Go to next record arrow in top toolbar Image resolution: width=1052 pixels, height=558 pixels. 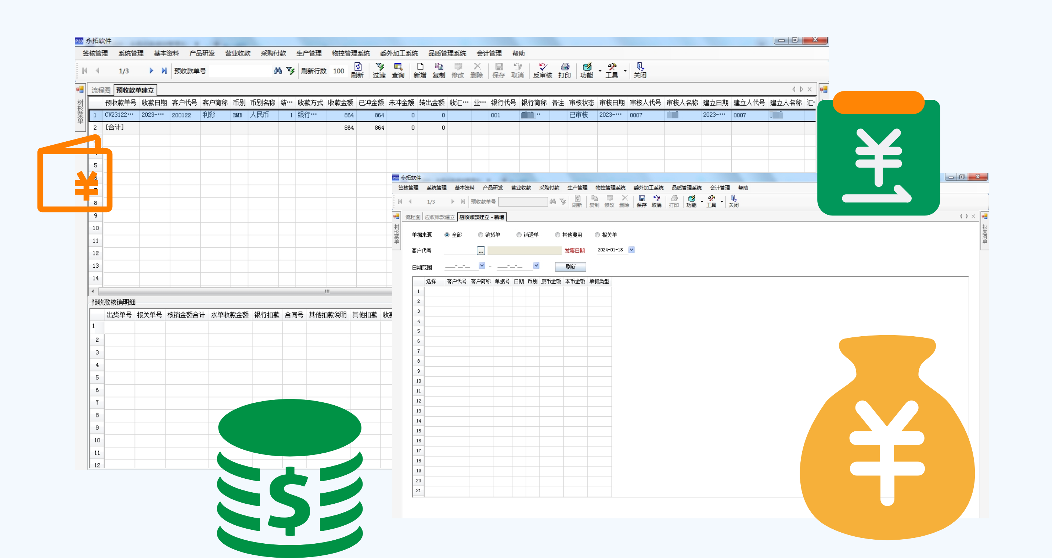(x=151, y=70)
